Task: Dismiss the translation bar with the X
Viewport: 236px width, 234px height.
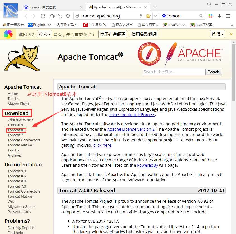Action: pos(231,34)
